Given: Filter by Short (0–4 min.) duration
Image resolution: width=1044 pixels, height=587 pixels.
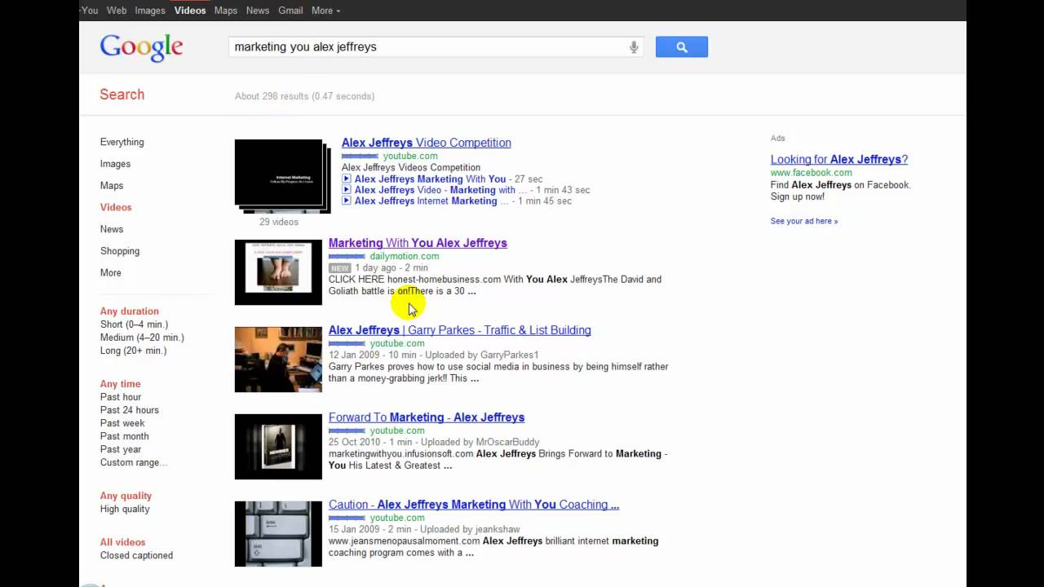Looking at the screenshot, I should tap(134, 324).
